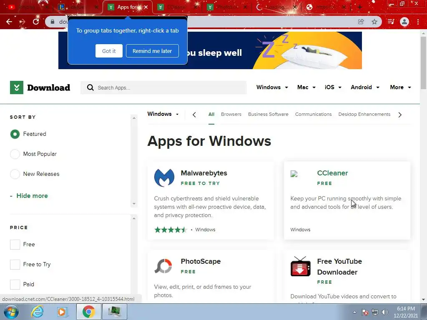Reload the current page
Image resolution: width=427 pixels, height=320 pixels.
[36, 22]
